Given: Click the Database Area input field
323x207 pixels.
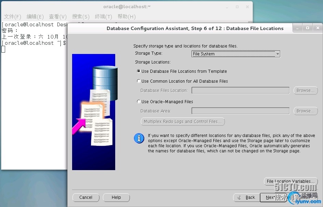Looking at the screenshot, I should 240,111.
